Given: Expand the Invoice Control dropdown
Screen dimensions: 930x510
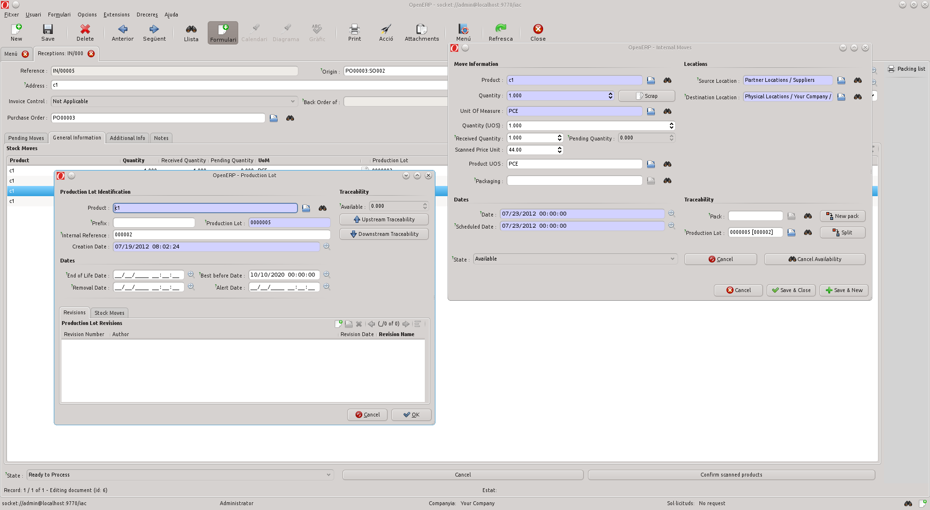Looking at the screenshot, I should point(293,102).
